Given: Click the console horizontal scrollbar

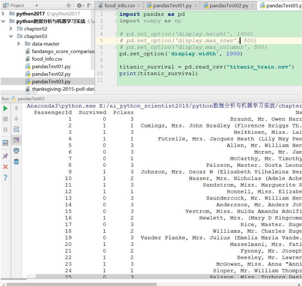Looking at the screenshot, I should (81, 284).
